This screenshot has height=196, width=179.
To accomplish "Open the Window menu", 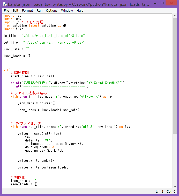I will tap(67, 11).
